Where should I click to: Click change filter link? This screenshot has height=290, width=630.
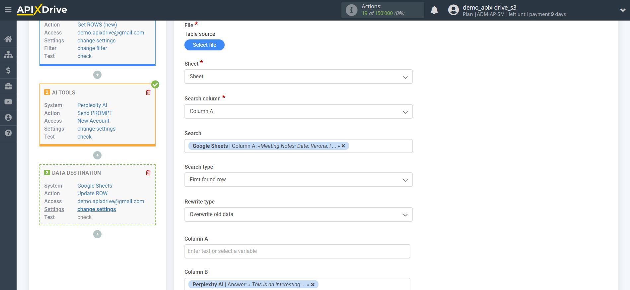coord(92,48)
